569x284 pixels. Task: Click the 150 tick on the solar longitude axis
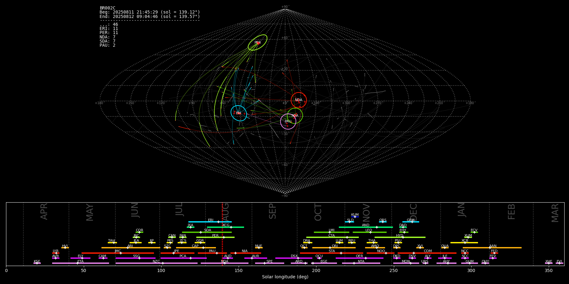[x=239, y=271]
